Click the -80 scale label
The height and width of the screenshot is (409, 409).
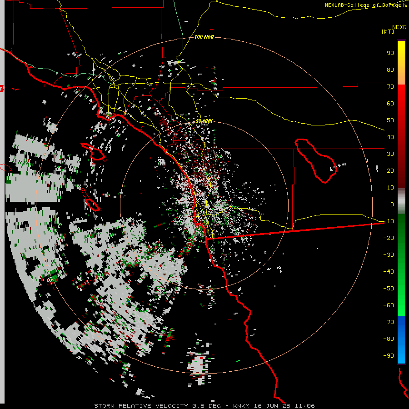[x=389, y=339]
